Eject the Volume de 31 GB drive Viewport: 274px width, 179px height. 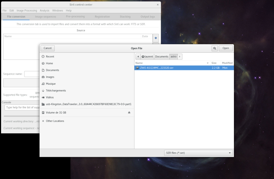point(129,113)
